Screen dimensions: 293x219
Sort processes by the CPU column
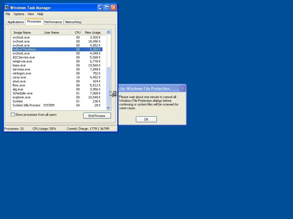click(77, 33)
